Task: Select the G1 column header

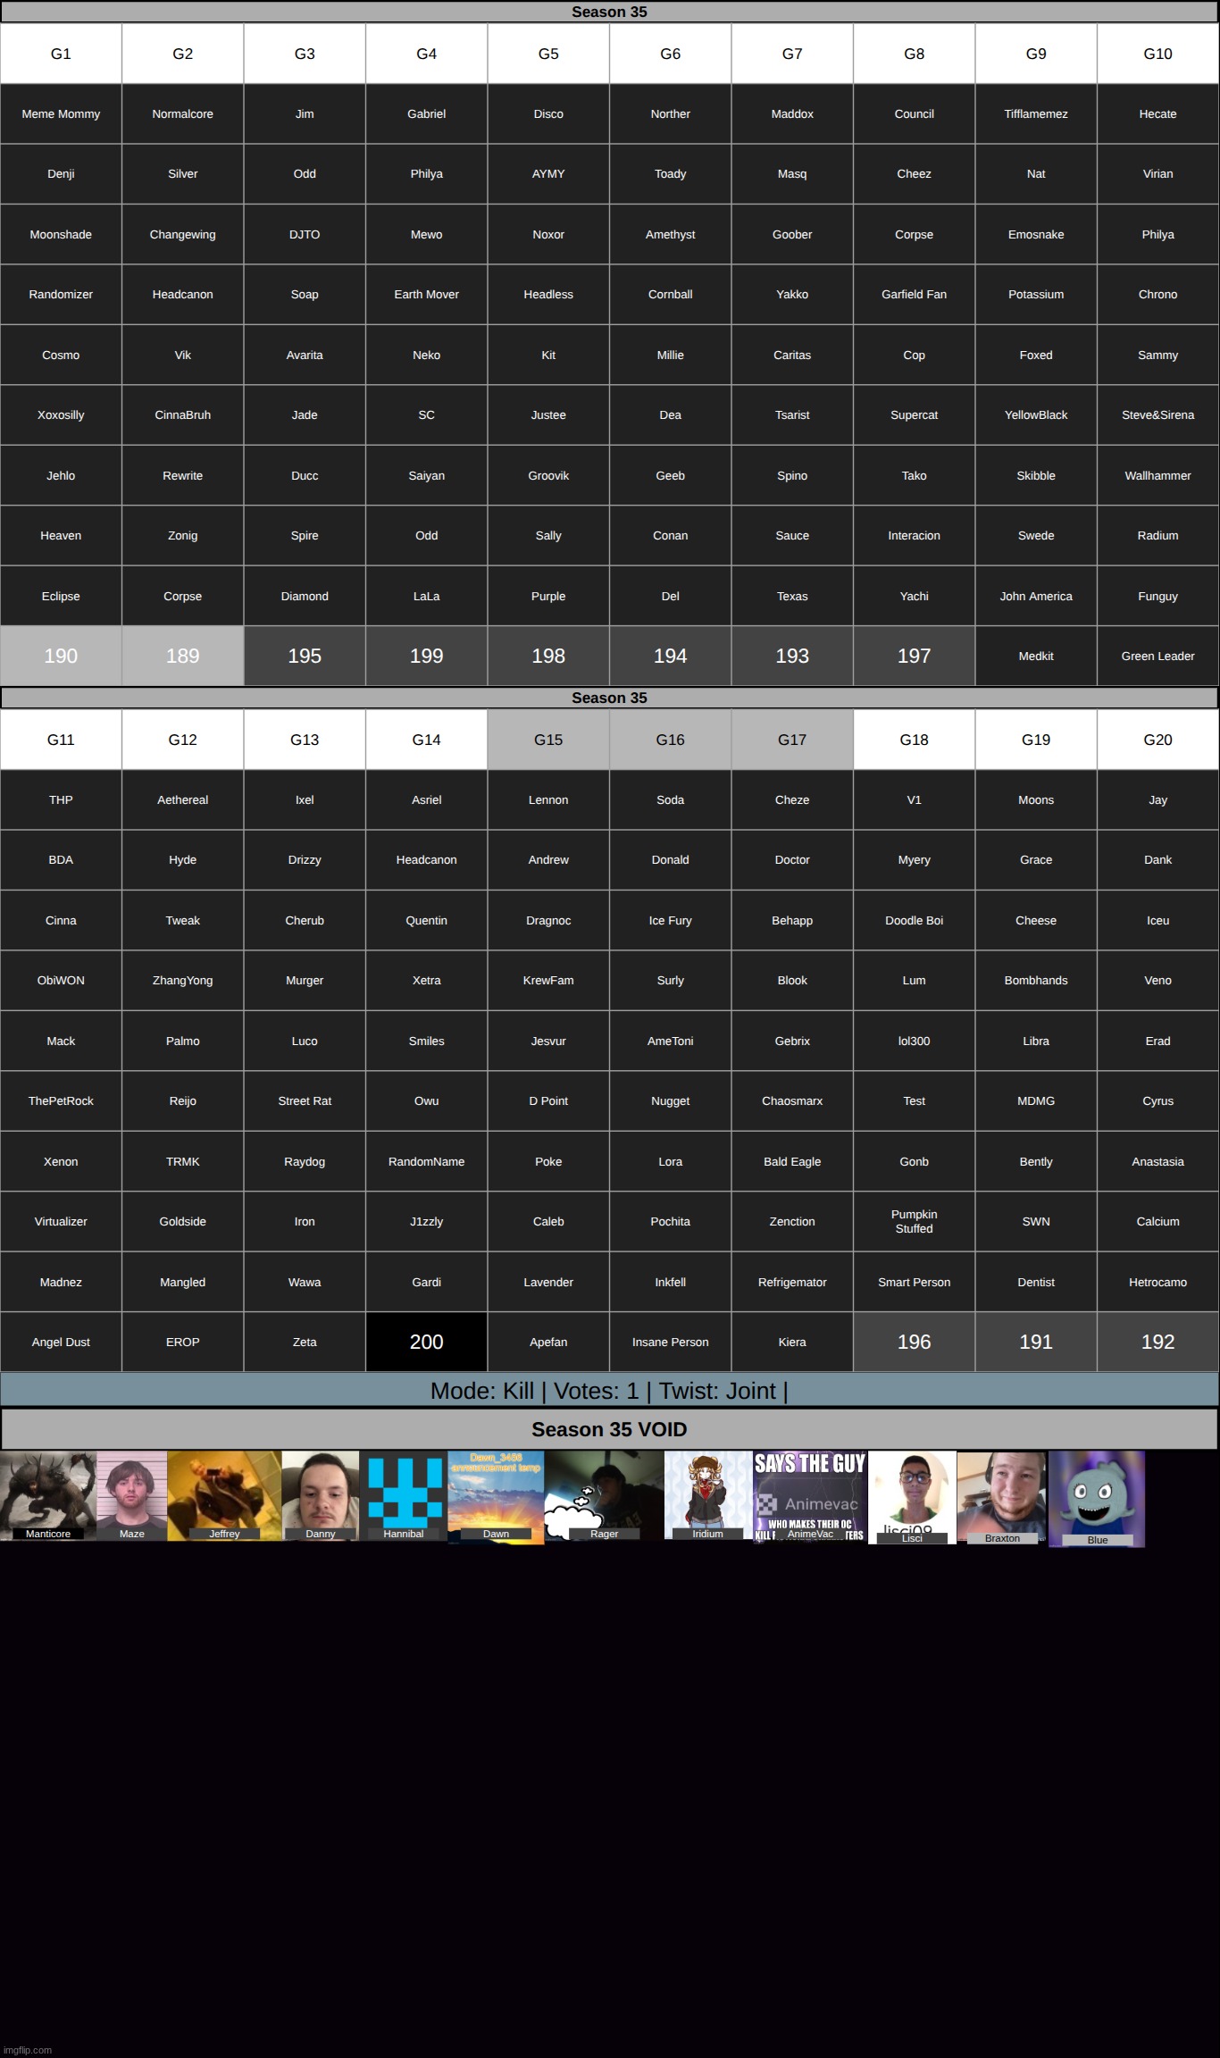Action: pos(61,54)
